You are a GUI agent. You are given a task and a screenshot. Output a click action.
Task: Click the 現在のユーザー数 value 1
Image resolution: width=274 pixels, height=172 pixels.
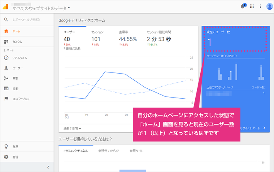(x=209, y=42)
